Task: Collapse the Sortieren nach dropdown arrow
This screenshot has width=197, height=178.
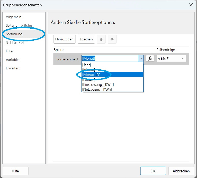Action: pos(140,59)
